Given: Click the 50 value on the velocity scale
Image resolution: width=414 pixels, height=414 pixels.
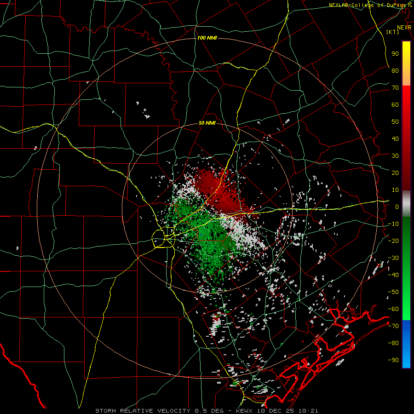Looking at the screenshot, I should click(x=395, y=122).
